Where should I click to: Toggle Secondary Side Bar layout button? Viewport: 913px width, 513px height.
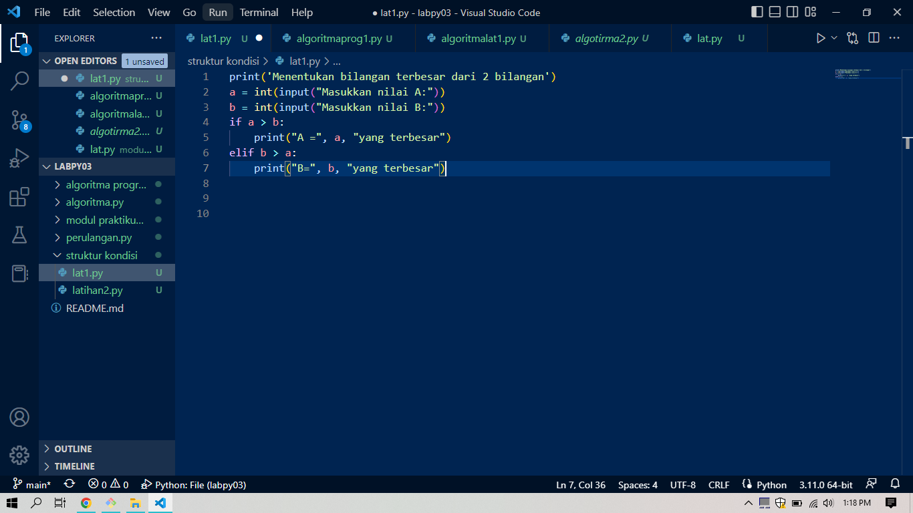[792, 12]
